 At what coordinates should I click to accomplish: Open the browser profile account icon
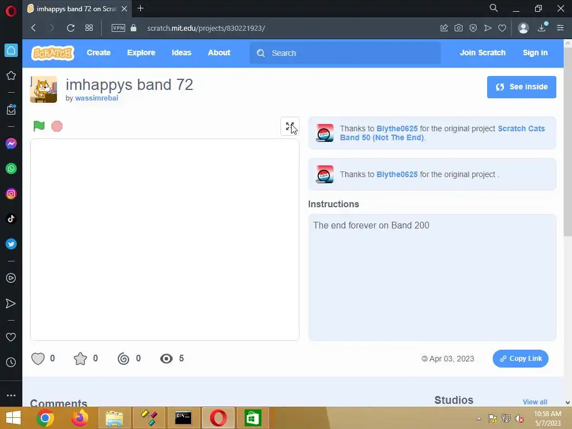[523, 28]
